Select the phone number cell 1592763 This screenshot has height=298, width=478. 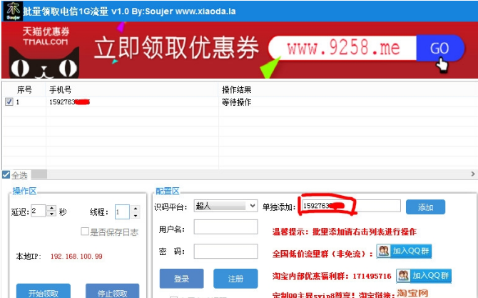point(69,102)
